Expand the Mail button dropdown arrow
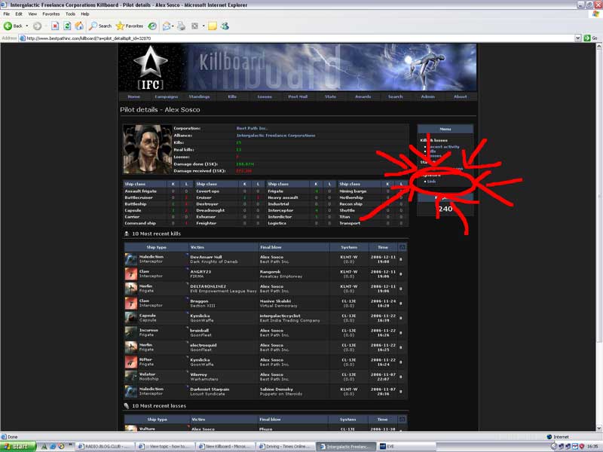 (x=173, y=26)
